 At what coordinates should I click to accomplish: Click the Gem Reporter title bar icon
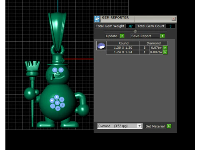(97, 19)
